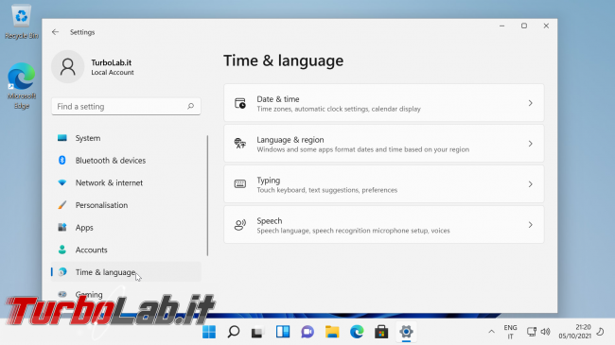The width and height of the screenshot is (615, 345).
Task: Open the Windows Start menu
Action: pyautogui.click(x=209, y=332)
